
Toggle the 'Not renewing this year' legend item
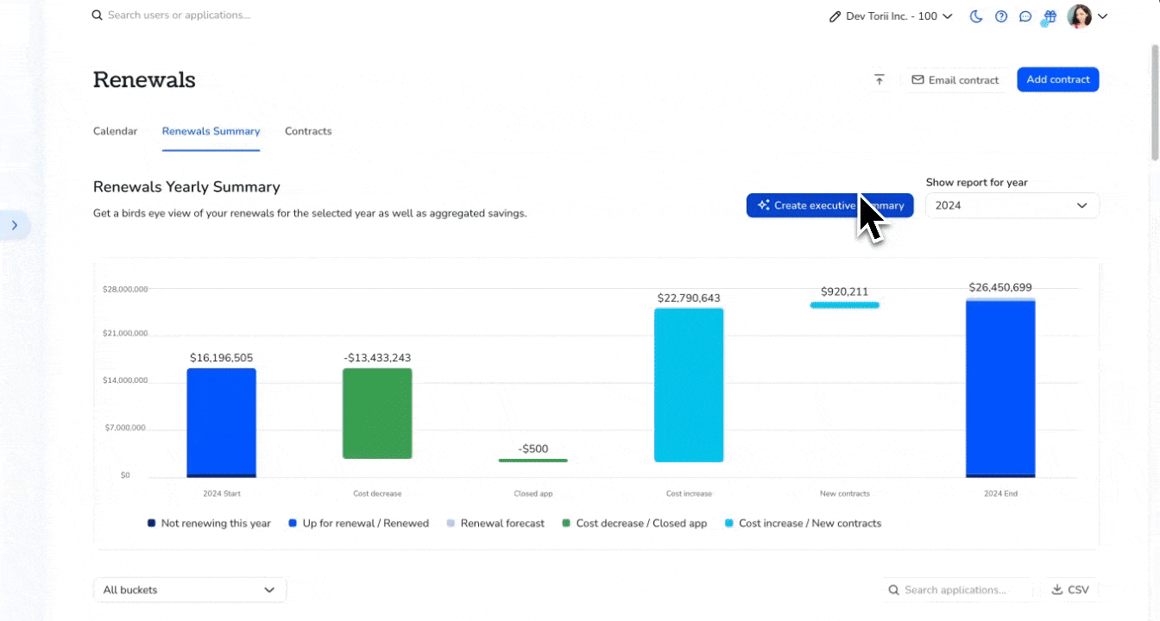[209, 523]
